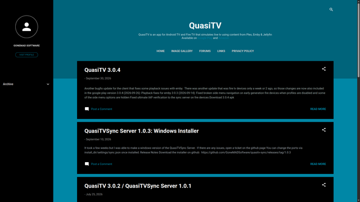This screenshot has height=202, width=360.
Task: Share the QuasiTV 3.0.2 post
Action: pos(324,185)
